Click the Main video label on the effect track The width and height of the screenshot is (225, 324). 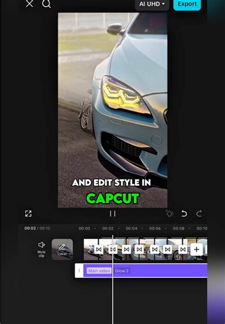click(x=99, y=271)
